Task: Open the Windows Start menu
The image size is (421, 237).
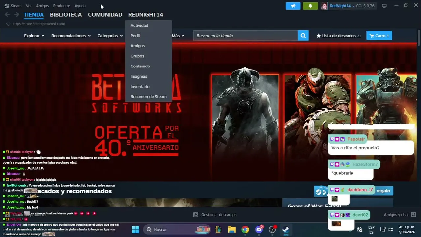Action: tap(135, 229)
